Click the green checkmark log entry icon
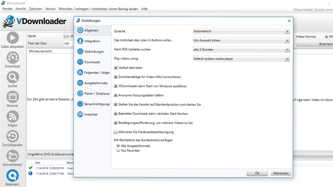Screen dimensions: 333x187 [x=30, y=168]
